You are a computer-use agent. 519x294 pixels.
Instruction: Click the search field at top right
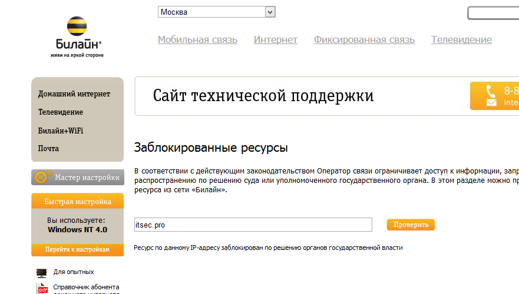point(493,13)
